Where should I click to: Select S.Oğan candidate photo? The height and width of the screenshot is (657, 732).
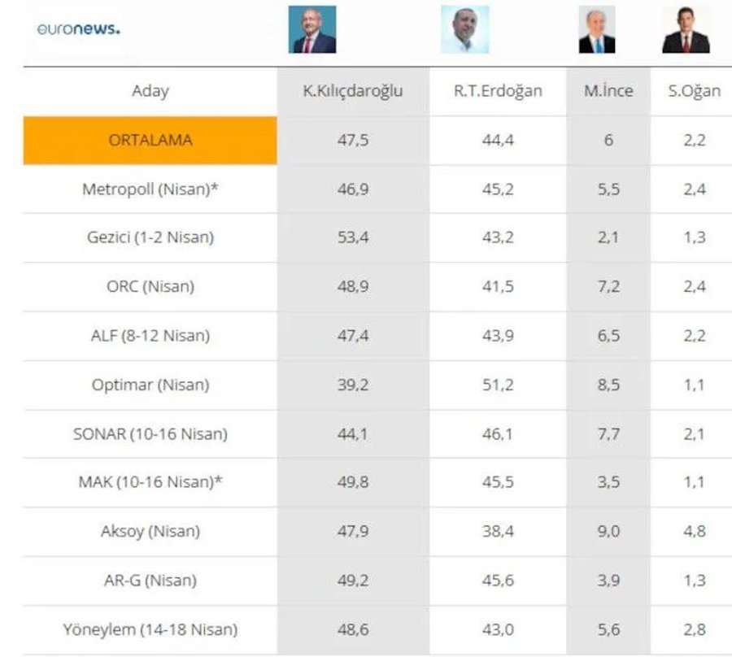[x=686, y=29]
